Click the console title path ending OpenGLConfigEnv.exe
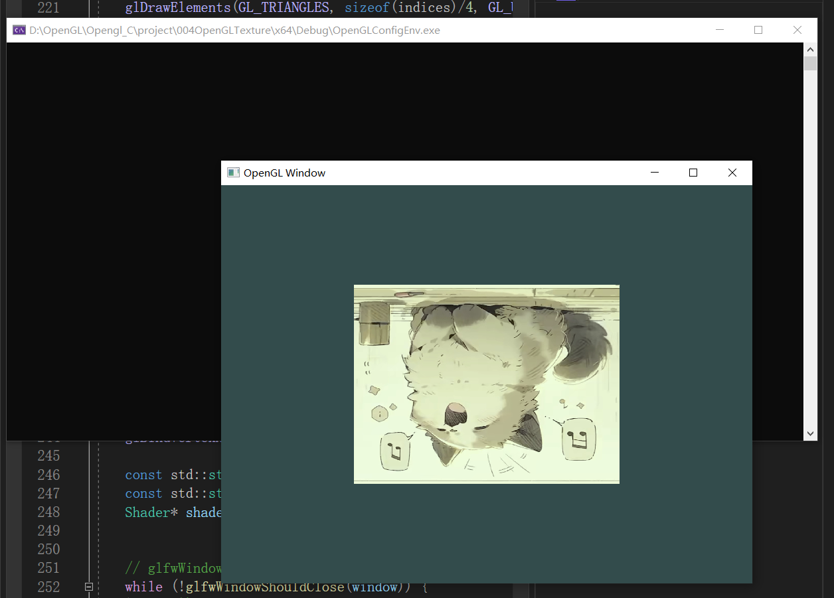Viewport: 834px width, 598px height. click(234, 30)
